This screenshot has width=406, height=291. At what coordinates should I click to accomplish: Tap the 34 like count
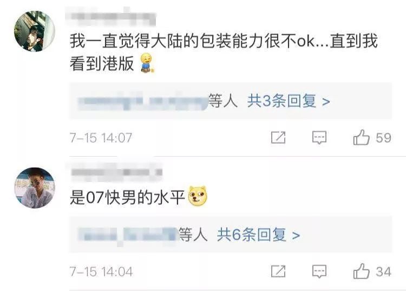click(383, 272)
